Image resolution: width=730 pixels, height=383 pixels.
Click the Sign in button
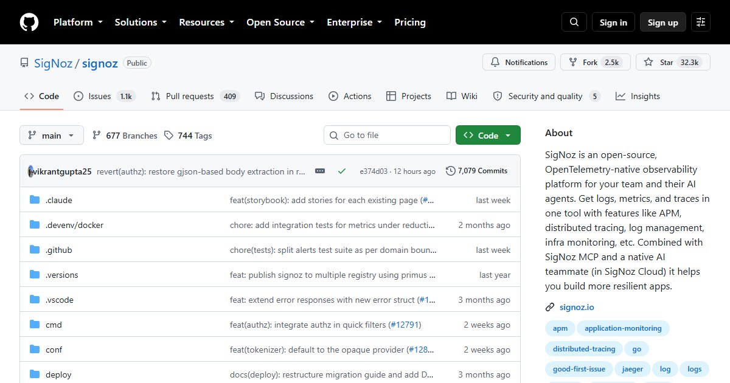click(613, 22)
